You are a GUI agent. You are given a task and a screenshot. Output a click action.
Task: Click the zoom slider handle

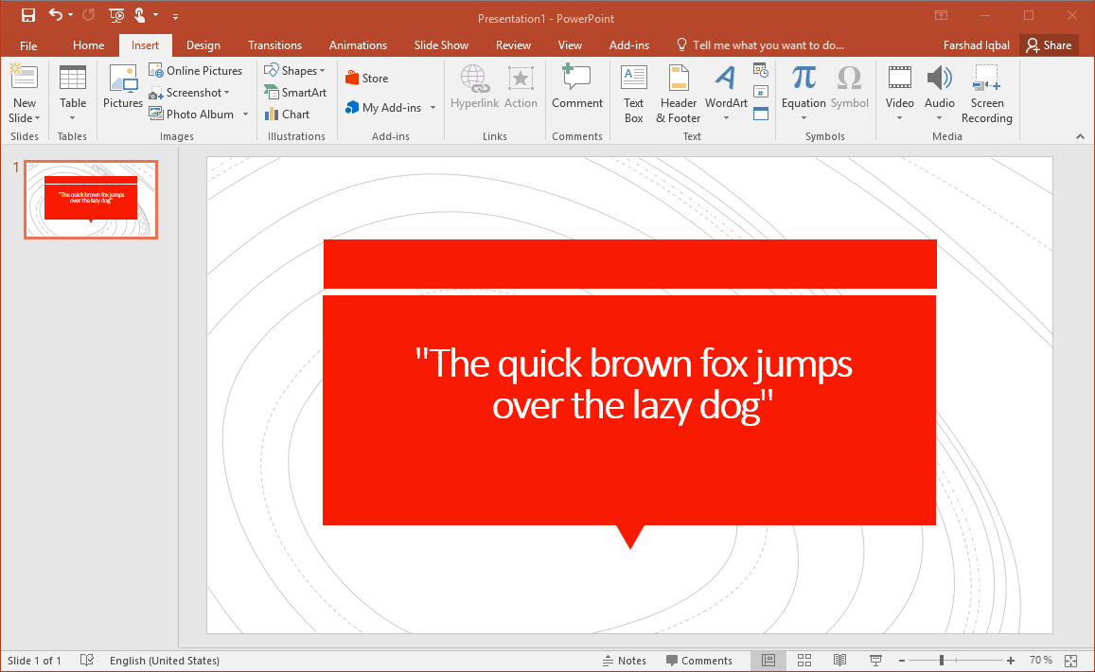click(941, 660)
